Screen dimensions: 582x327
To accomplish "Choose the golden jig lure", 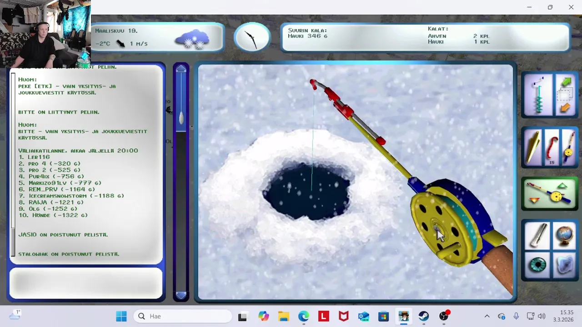I will tap(533, 148).
